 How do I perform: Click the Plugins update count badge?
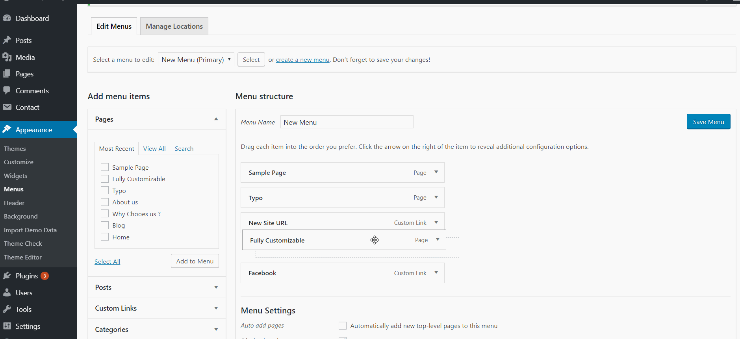tap(45, 276)
